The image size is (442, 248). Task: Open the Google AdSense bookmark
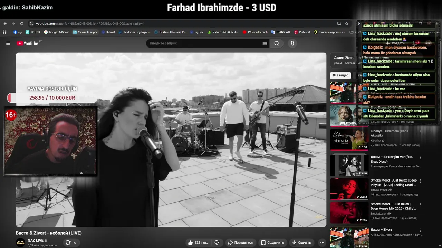pyautogui.click(x=57, y=32)
